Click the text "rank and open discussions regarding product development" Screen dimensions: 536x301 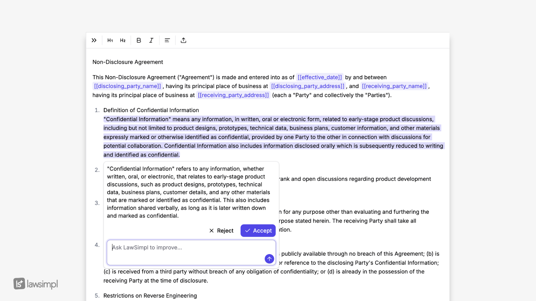click(x=355, y=179)
